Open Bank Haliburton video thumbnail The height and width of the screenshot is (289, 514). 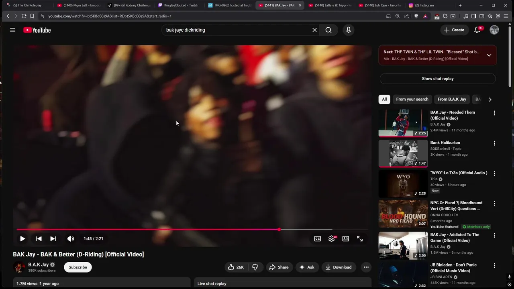(403, 153)
